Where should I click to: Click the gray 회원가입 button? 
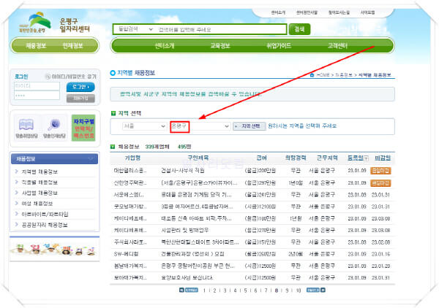80,99
